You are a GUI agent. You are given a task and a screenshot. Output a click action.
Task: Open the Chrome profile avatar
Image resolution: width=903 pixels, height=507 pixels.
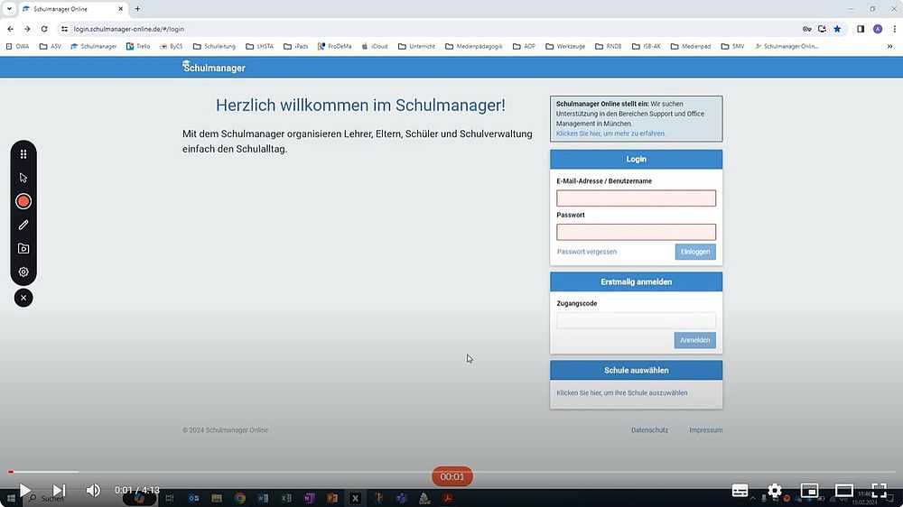point(878,29)
